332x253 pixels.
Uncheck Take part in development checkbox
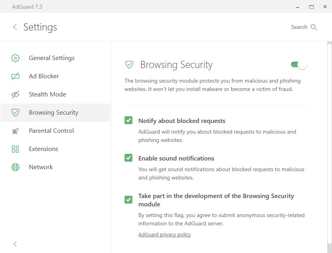pos(128,200)
